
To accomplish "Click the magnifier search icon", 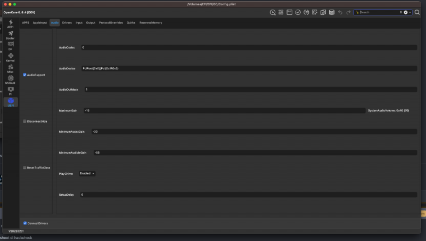I will tap(417, 12).
